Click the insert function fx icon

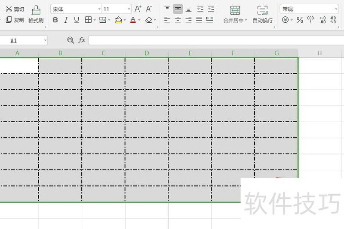tap(82, 40)
